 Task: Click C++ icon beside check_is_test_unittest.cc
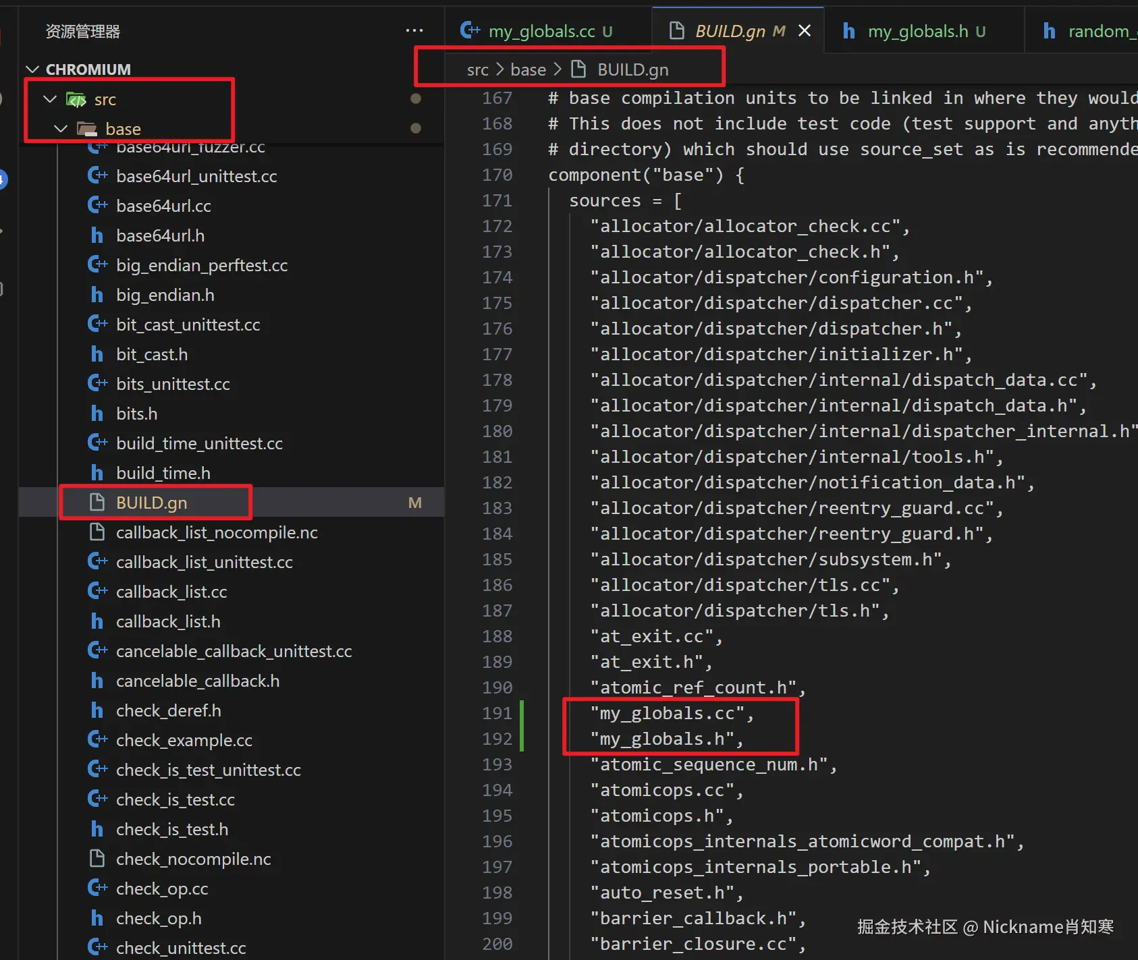click(97, 770)
